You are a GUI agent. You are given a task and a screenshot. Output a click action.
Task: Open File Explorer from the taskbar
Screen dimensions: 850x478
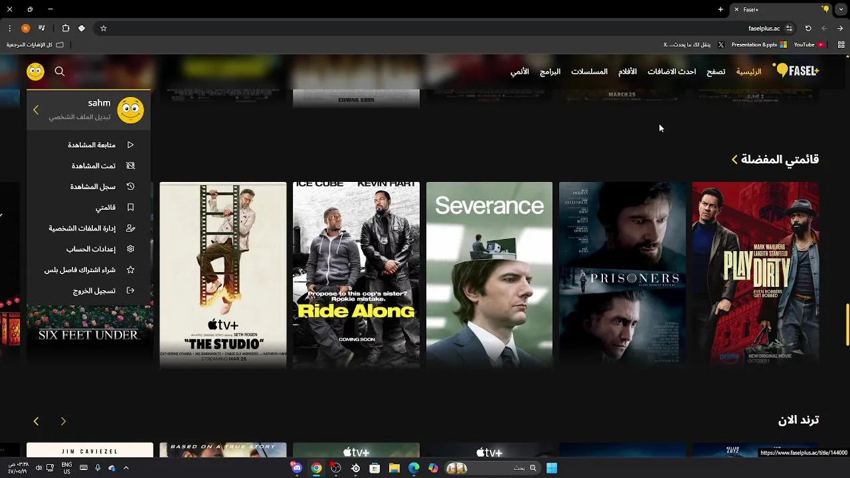tap(394, 468)
